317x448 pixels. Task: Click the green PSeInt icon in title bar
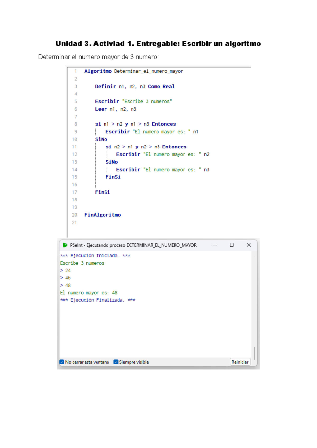coord(65,245)
